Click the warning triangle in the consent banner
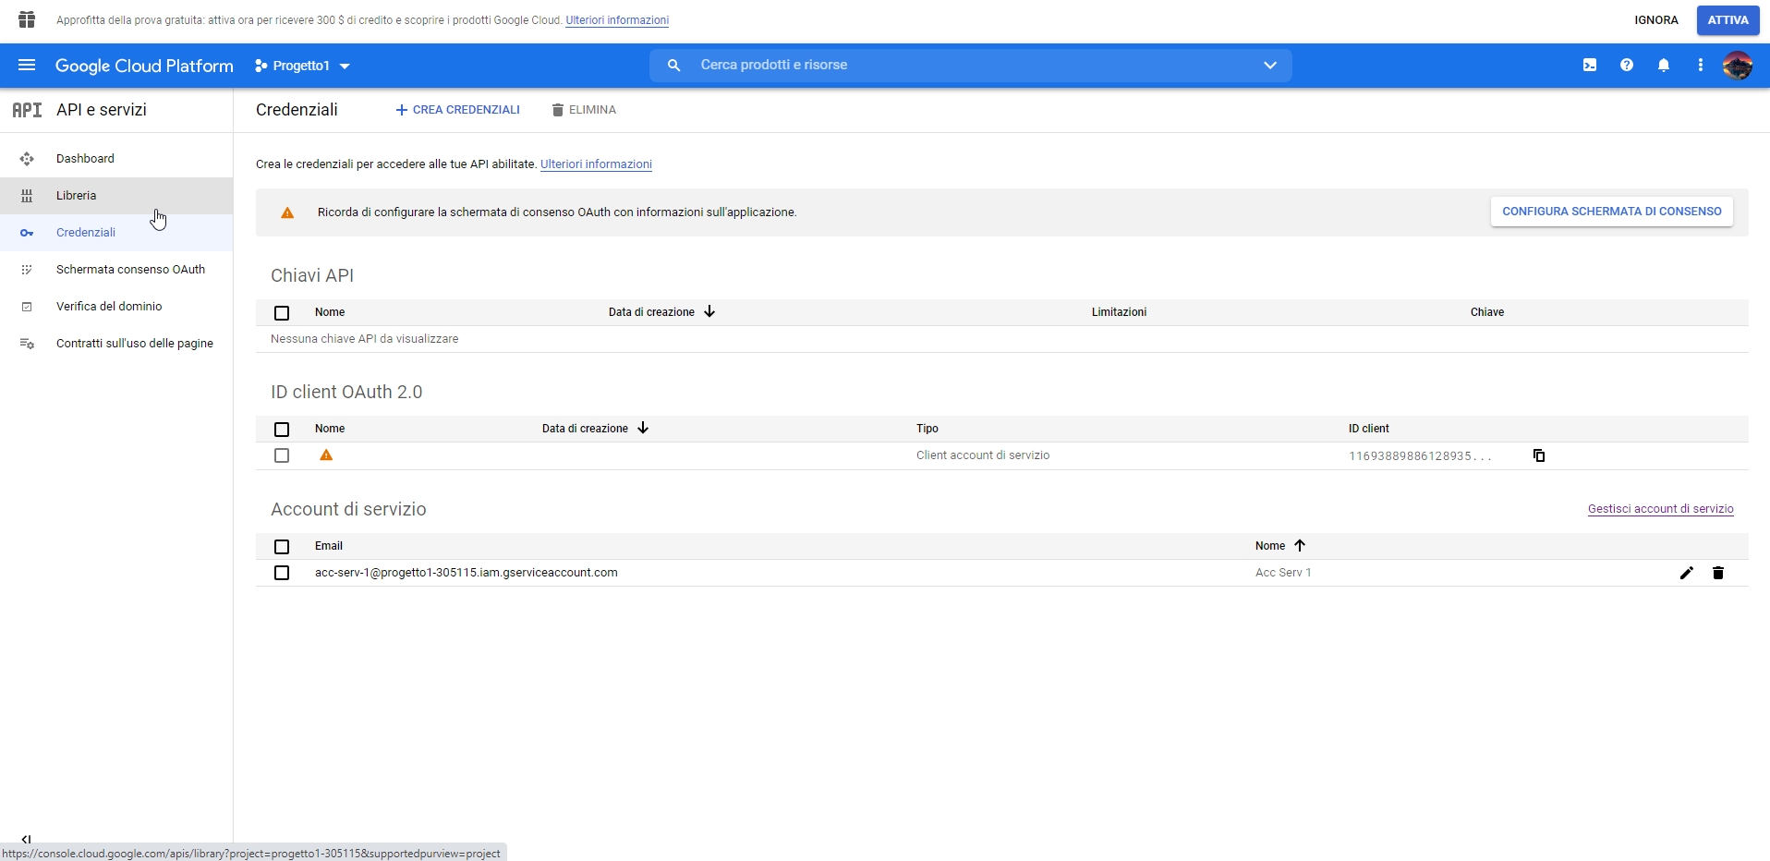Screen dimensions: 1770x861 pyautogui.click(x=287, y=212)
